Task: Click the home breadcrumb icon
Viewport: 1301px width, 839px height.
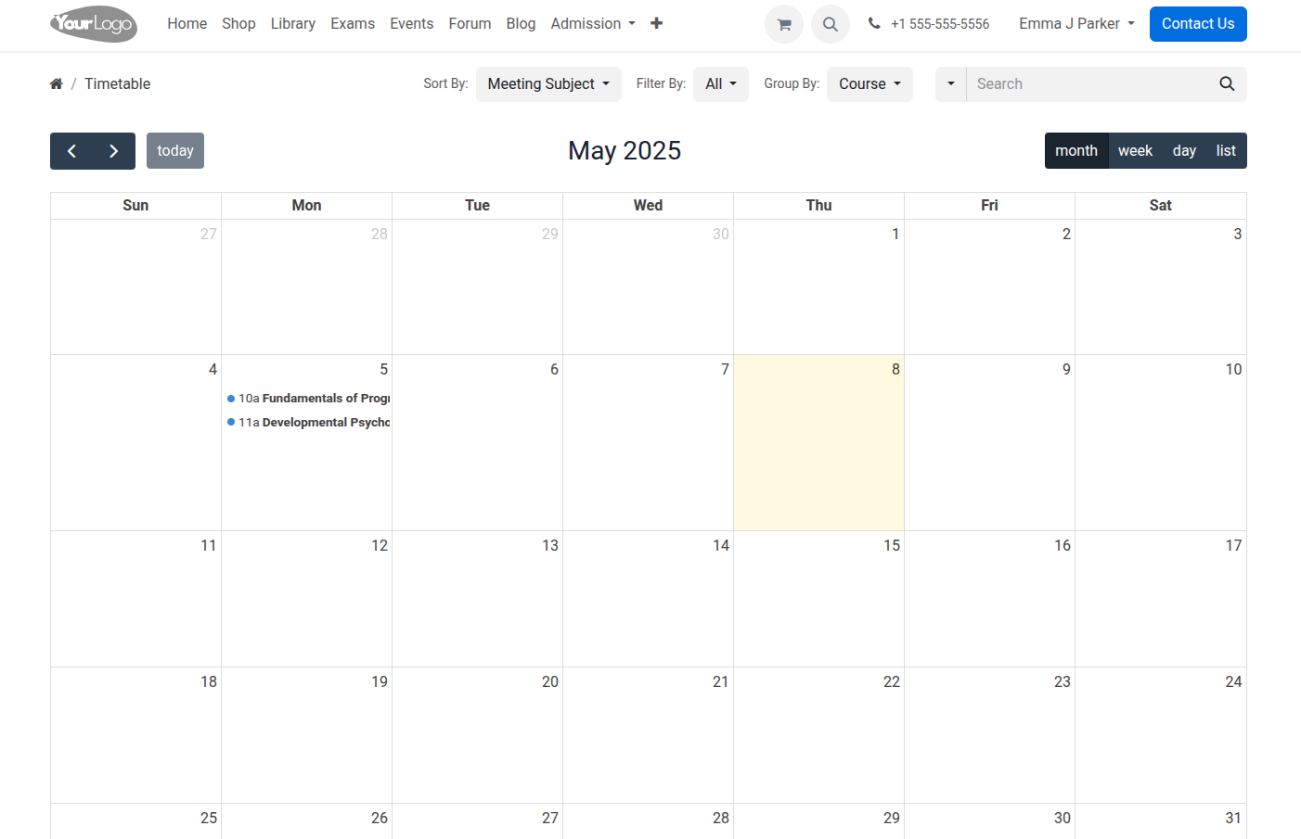Action: point(57,83)
